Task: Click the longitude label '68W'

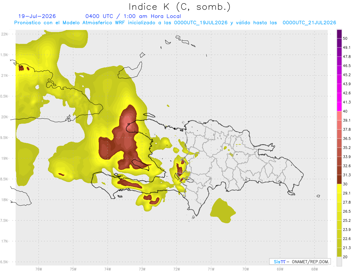Action: click(314, 269)
